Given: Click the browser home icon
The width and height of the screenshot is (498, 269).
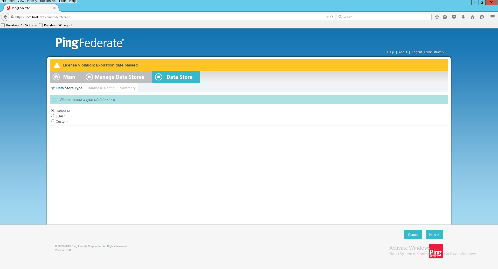Looking at the screenshot, I should pos(473,17).
